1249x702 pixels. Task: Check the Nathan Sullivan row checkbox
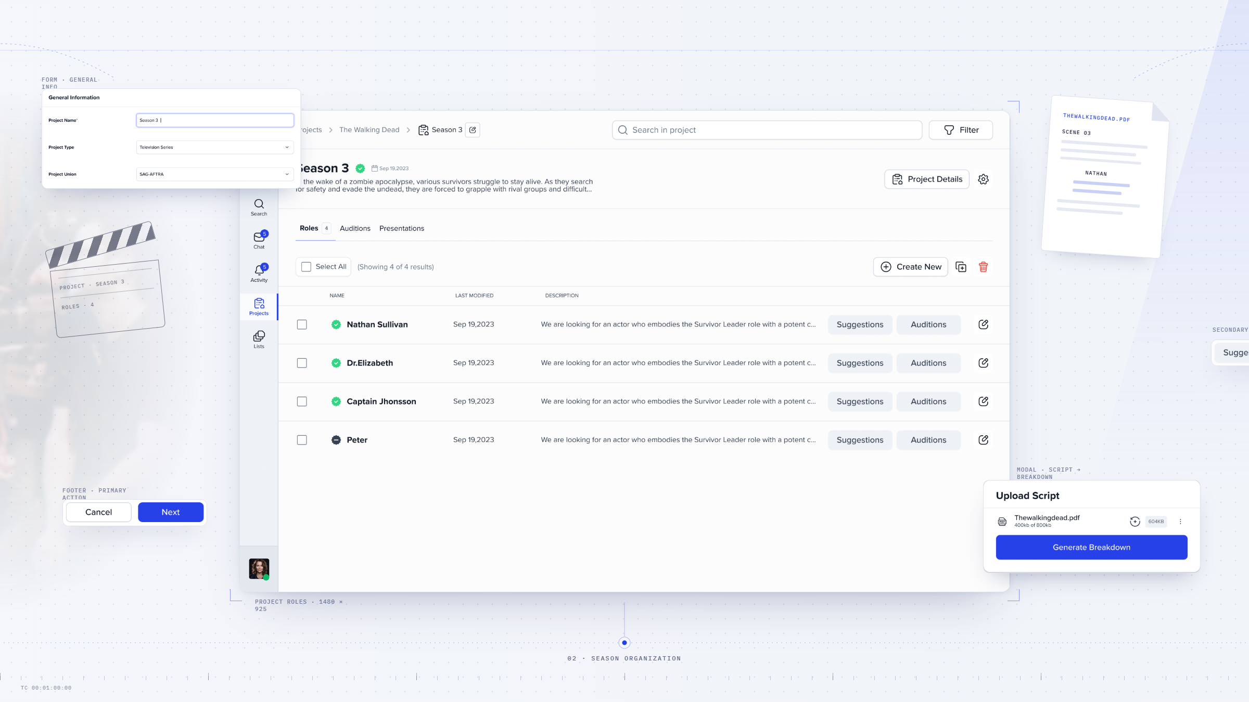[302, 324]
